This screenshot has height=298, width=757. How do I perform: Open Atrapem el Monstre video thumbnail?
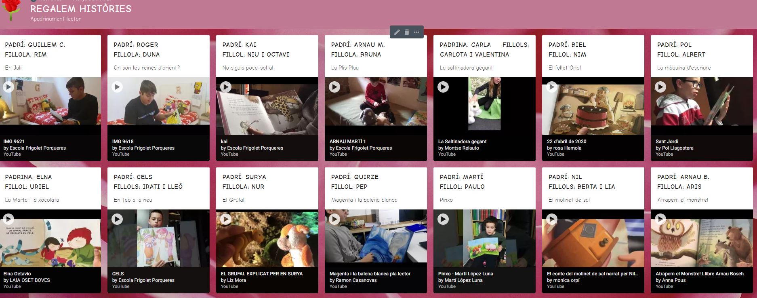(702, 238)
